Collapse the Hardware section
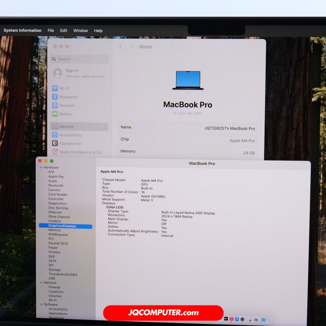The width and height of the screenshot is (326, 326). coord(41,167)
